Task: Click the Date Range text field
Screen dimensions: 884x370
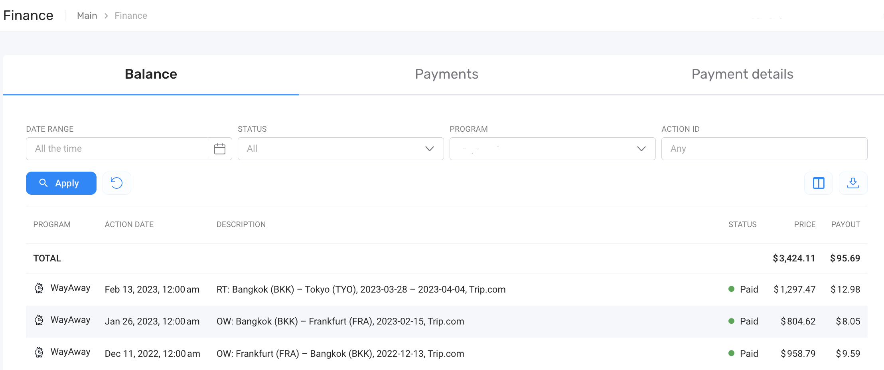Action: (x=117, y=149)
